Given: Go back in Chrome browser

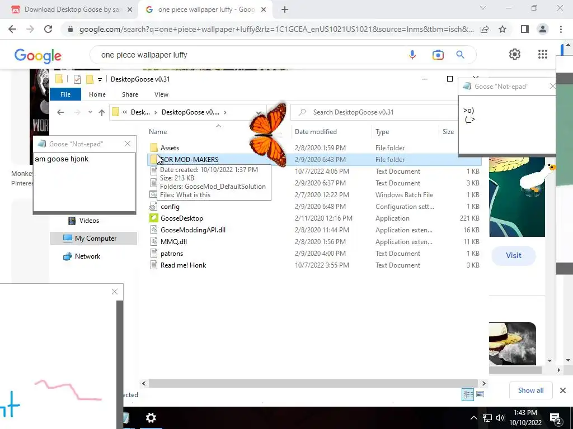Looking at the screenshot, I should 12,29.
